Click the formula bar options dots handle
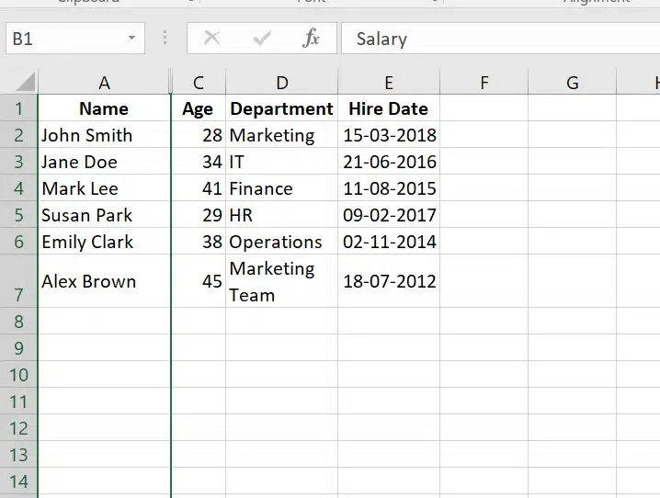This screenshot has width=660, height=498. tap(165, 38)
